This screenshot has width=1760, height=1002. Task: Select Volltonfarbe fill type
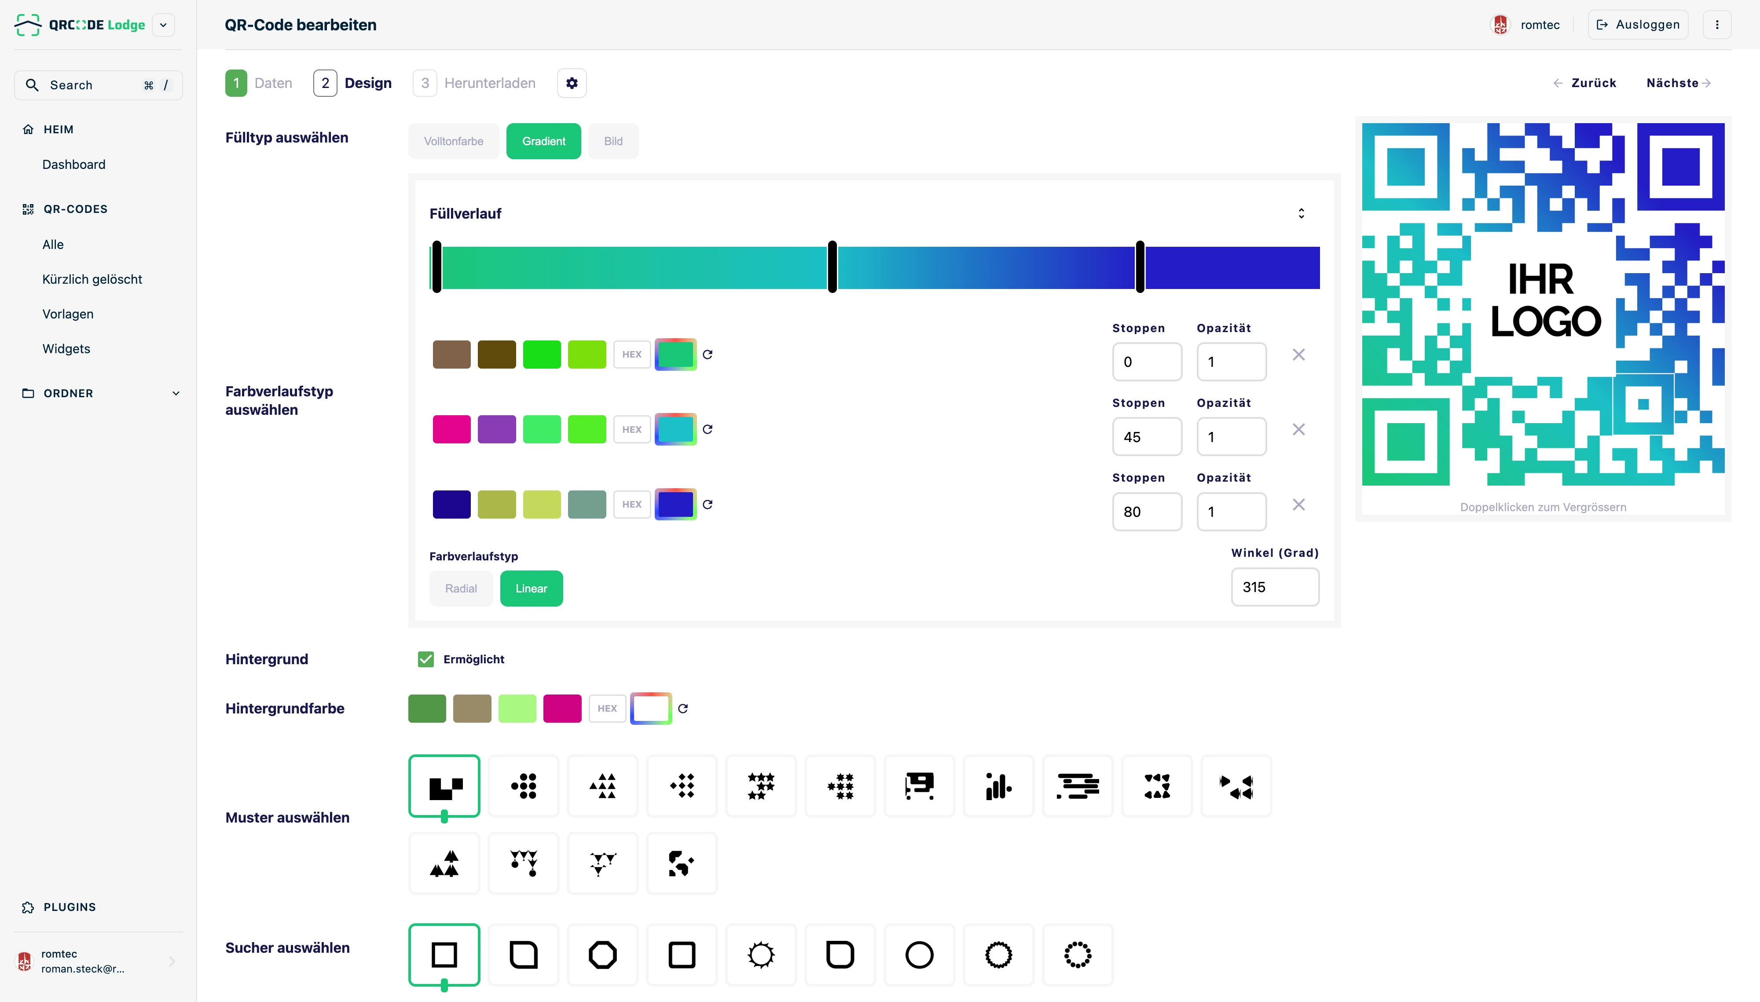[x=454, y=141]
